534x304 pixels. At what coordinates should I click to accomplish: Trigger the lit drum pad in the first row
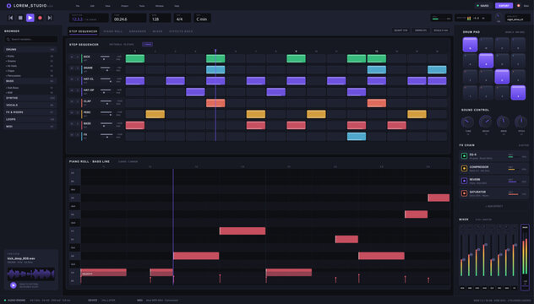coord(470,45)
